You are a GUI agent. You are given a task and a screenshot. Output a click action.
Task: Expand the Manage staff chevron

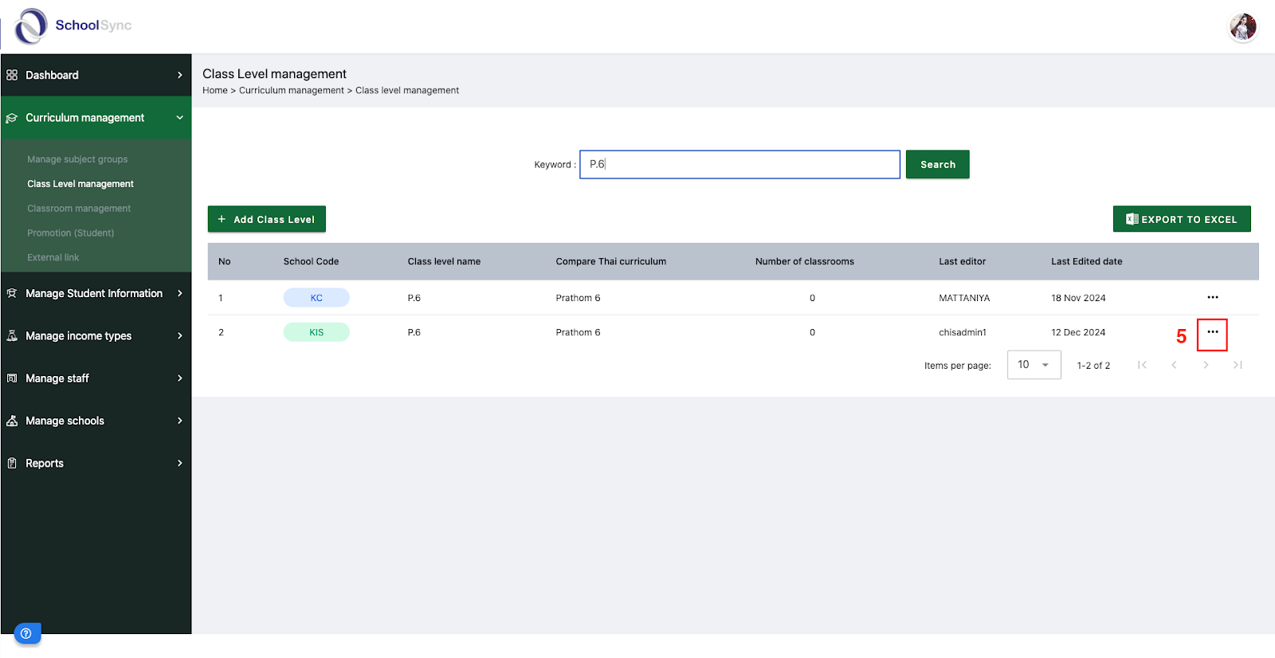179,378
